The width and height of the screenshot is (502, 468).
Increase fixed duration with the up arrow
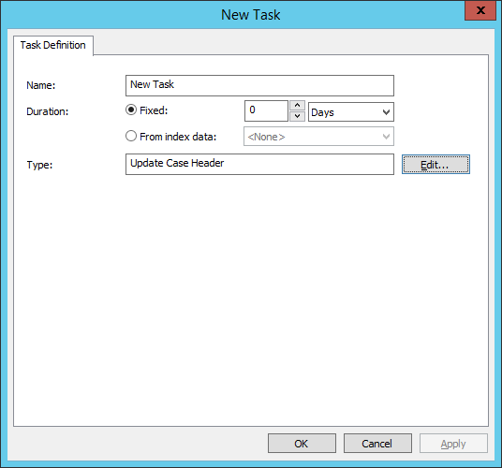click(x=297, y=106)
